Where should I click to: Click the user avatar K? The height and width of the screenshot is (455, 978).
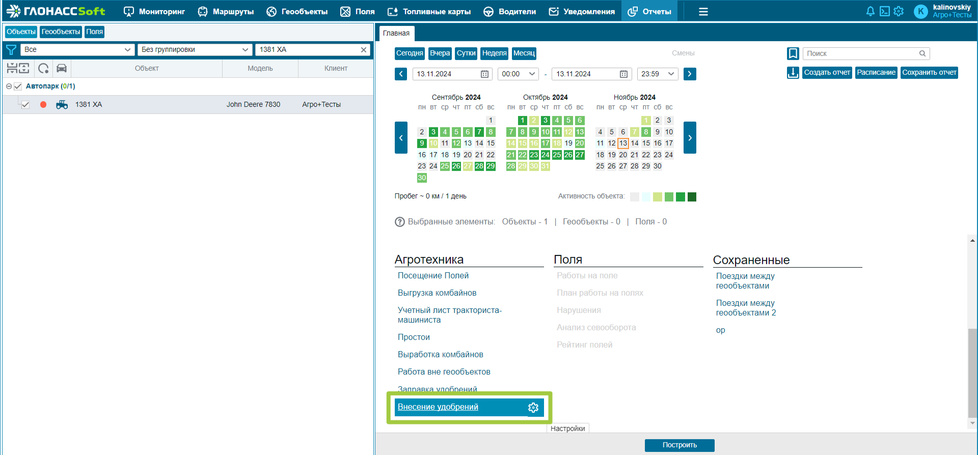[920, 11]
